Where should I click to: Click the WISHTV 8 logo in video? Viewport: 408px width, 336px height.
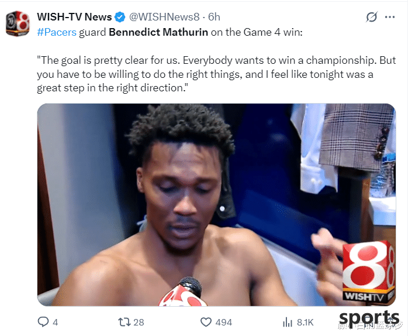368,272
